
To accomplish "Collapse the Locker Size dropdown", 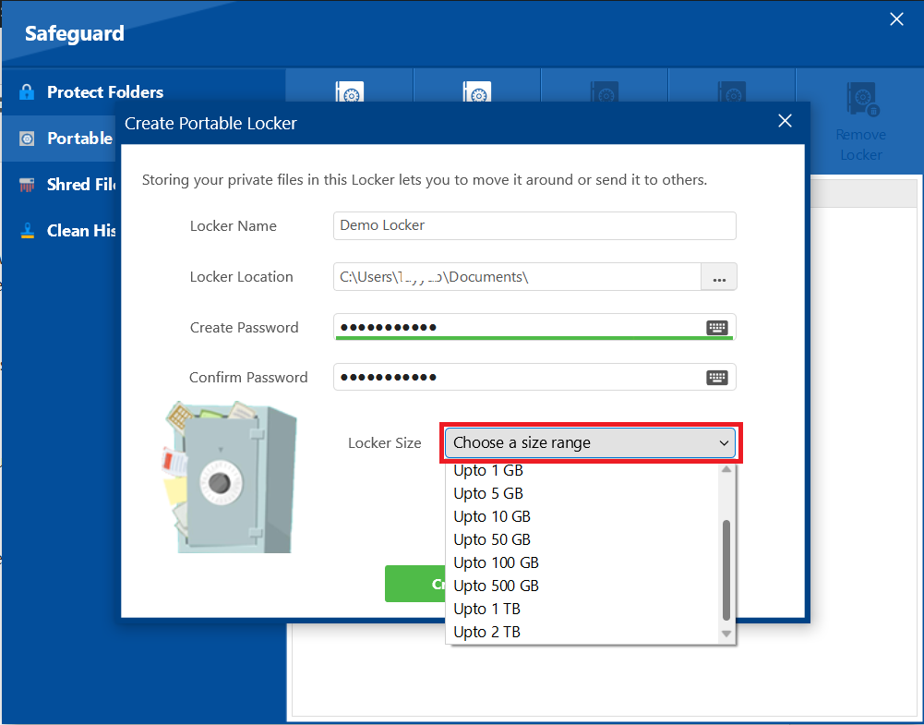I will click(x=591, y=442).
